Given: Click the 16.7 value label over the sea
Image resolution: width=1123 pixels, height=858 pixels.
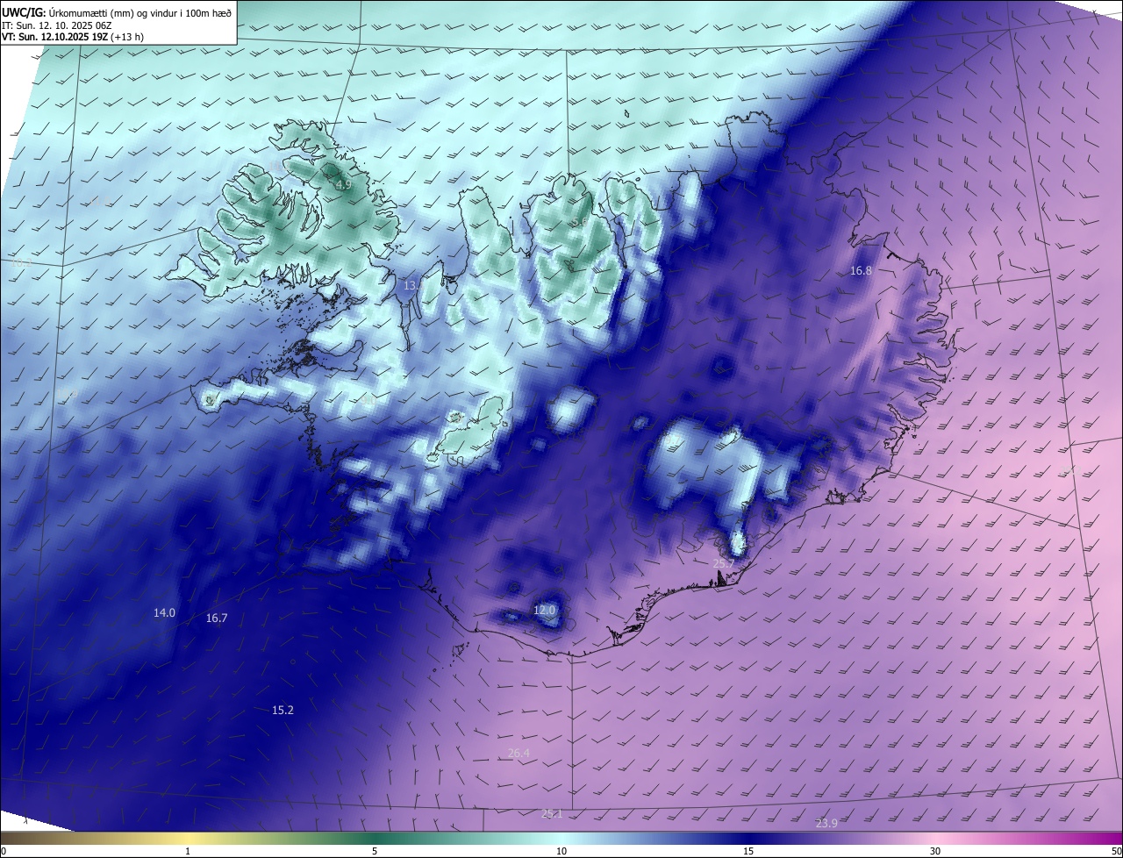Looking at the screenshot, I should pos(217,618).
